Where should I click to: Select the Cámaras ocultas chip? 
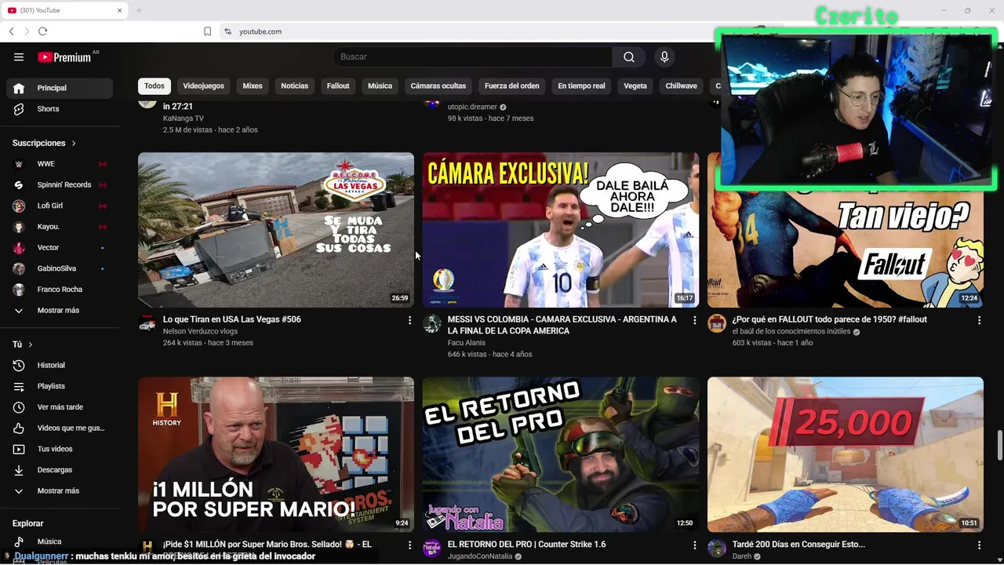pyautogui.click(x=438, y=86)
